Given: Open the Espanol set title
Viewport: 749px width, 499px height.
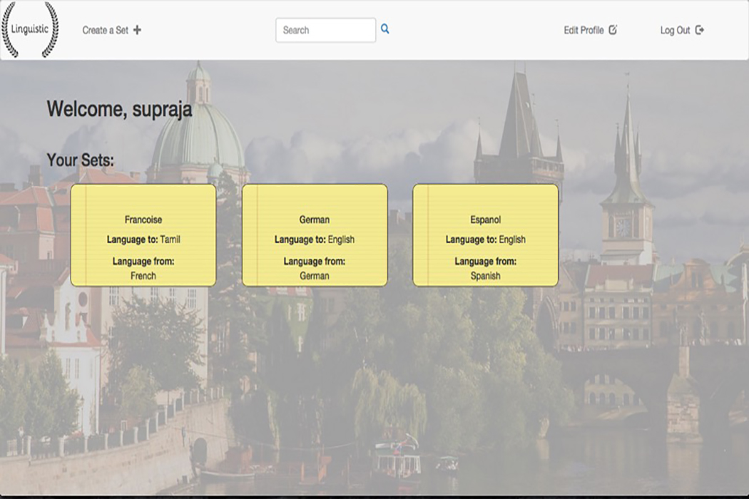Looking at the screenshot, I should [485, 220].
